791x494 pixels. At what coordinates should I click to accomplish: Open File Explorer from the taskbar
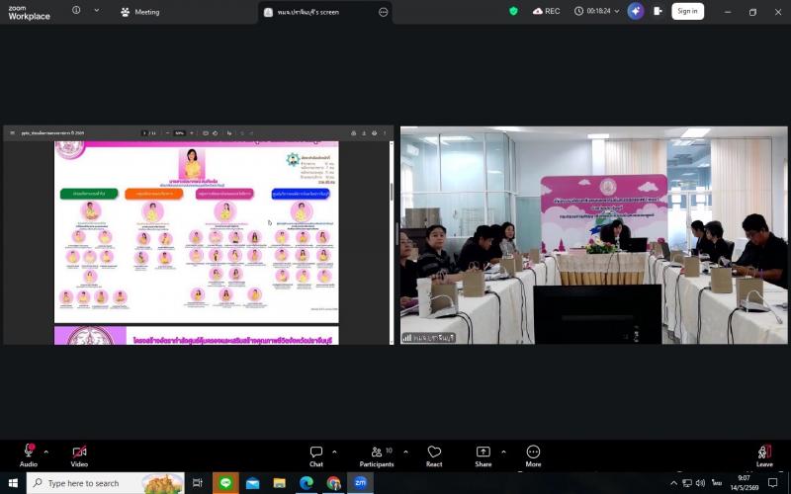point(280,483)
